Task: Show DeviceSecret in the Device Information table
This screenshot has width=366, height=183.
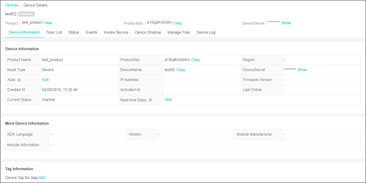Action: [x=302, y=70]
